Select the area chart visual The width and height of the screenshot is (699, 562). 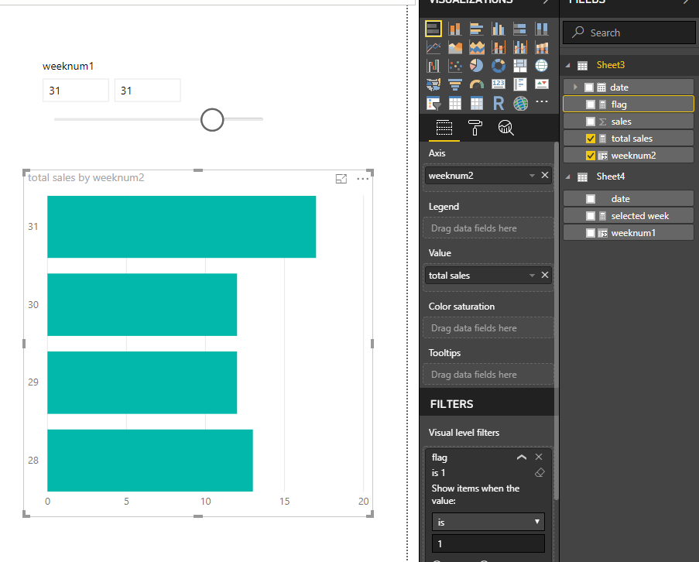(x=454, y=47)
